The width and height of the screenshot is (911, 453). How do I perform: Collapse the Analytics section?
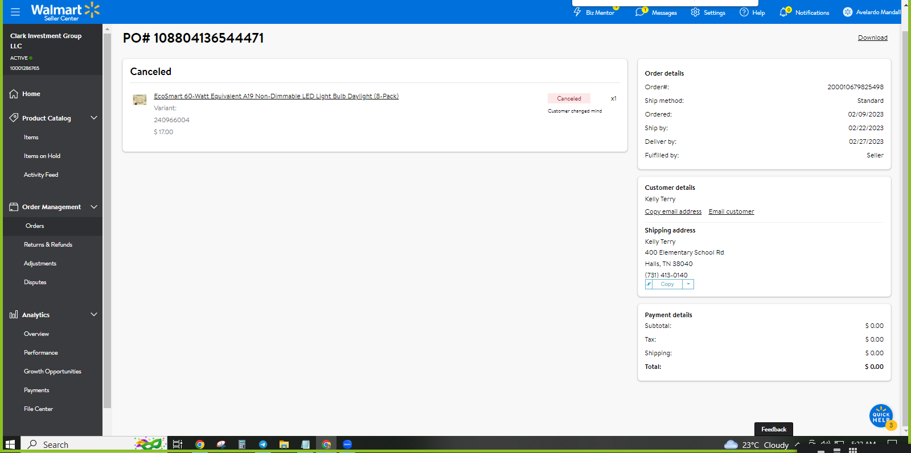pos(94,314)
